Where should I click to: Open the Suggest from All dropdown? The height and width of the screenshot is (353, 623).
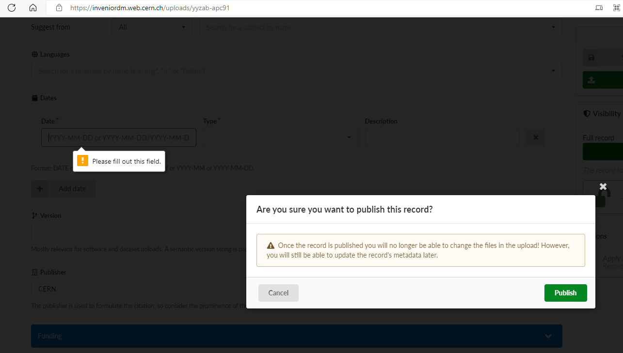click(x=152, y=27)
